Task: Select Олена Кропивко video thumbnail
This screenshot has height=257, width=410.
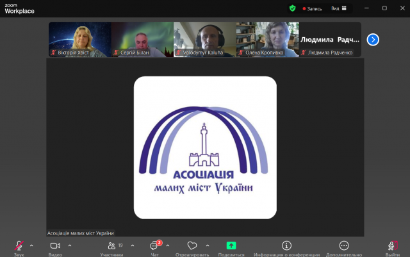Action: [268, 39]
